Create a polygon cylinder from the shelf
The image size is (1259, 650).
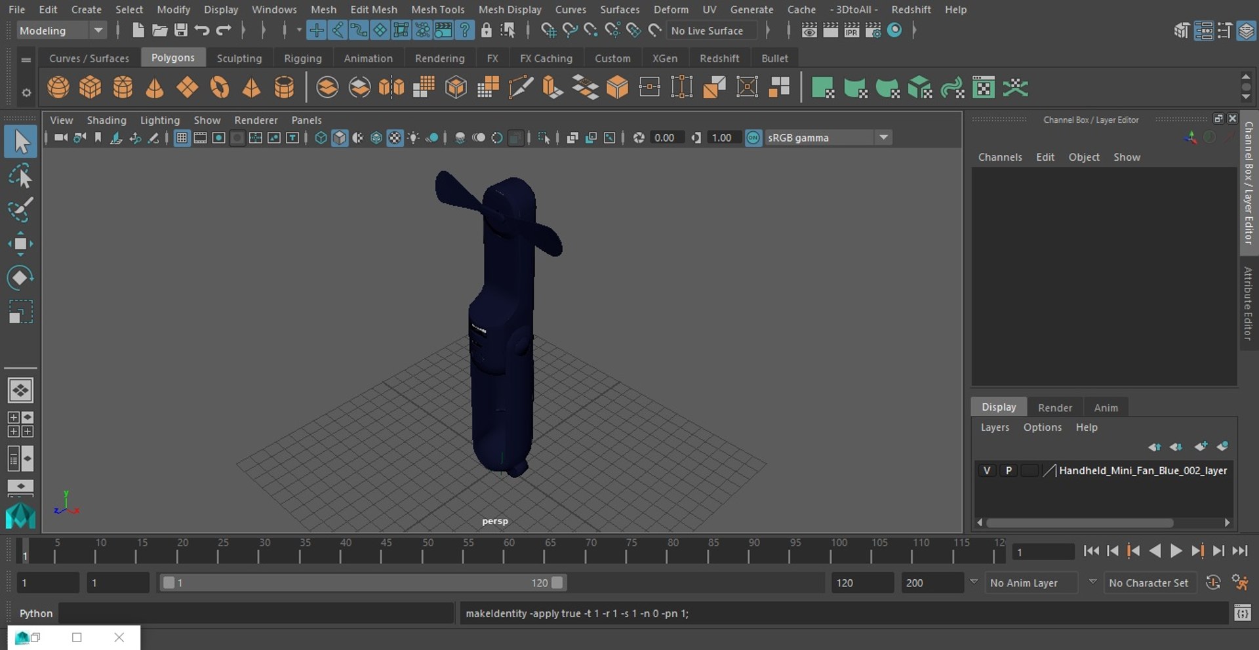pos(123,87)
